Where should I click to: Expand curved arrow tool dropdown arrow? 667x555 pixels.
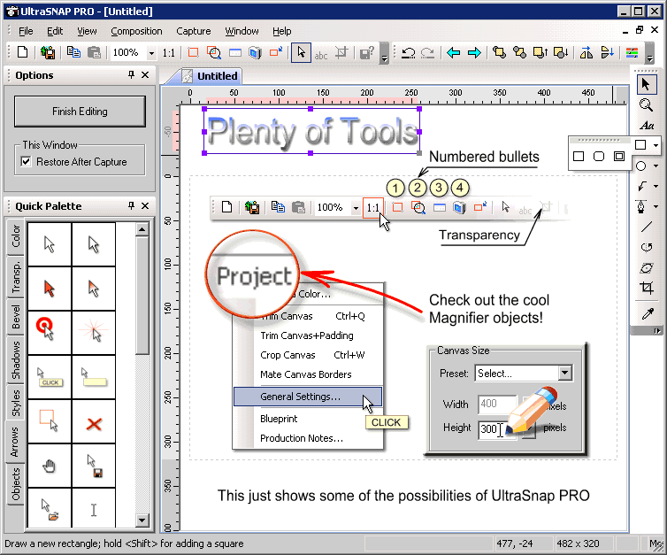pos(655,186)
